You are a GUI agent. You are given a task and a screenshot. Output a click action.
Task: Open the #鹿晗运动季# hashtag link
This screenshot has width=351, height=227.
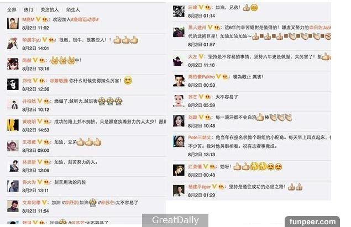point(85,20)
